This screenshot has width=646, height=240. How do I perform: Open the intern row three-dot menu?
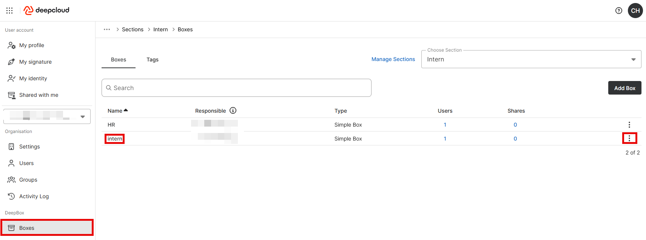click(629, 139)
